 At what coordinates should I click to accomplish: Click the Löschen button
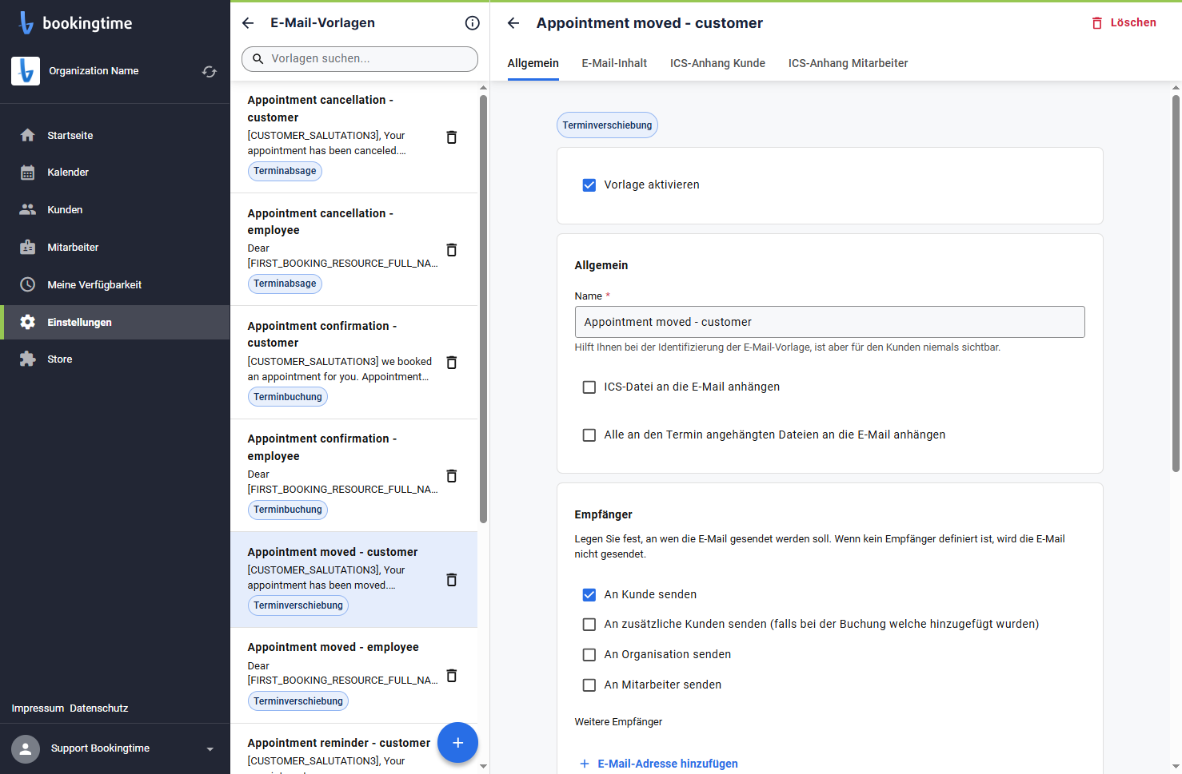coord(1124,23)
